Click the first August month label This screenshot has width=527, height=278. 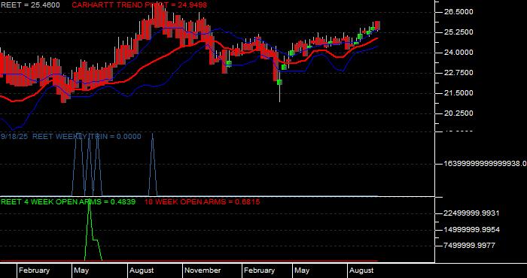click(x=142, y=270)
